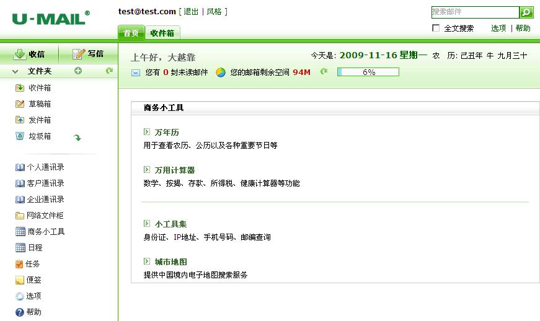Click the arrow icon beside 万用计算器
Image resolution: width=540 pixels, height=321 pixels.
[147, 170]
